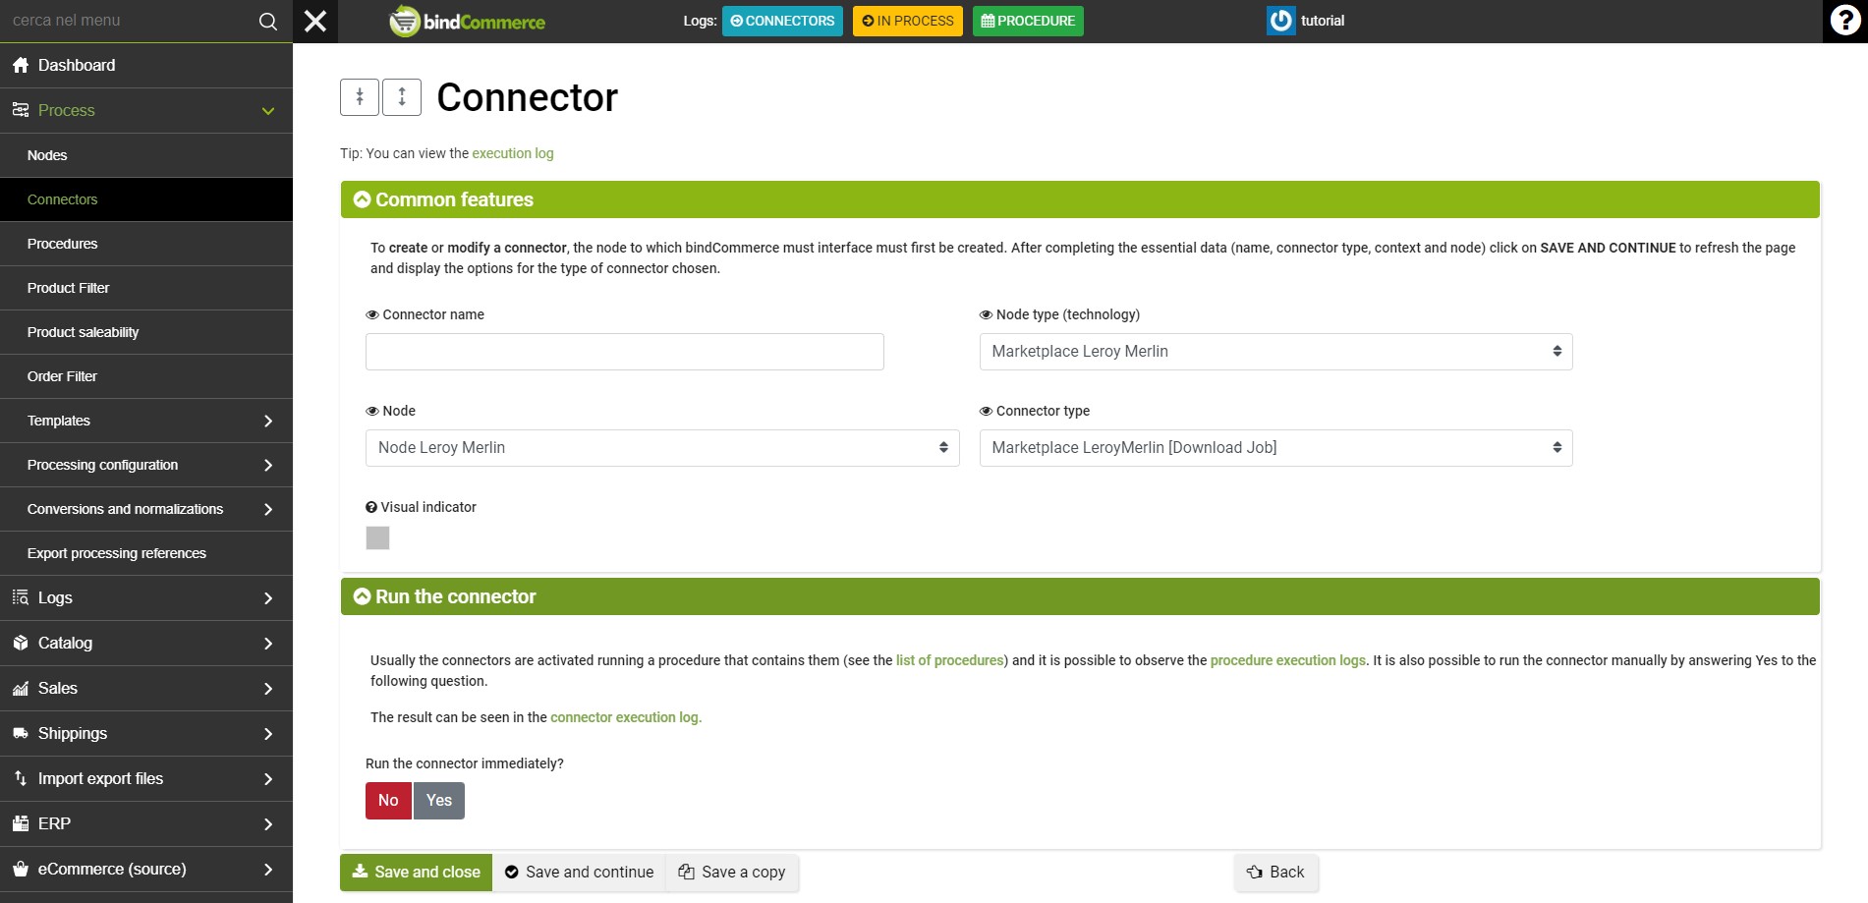Open the Node dropdown showing Node Leroy Merlin

662,448
